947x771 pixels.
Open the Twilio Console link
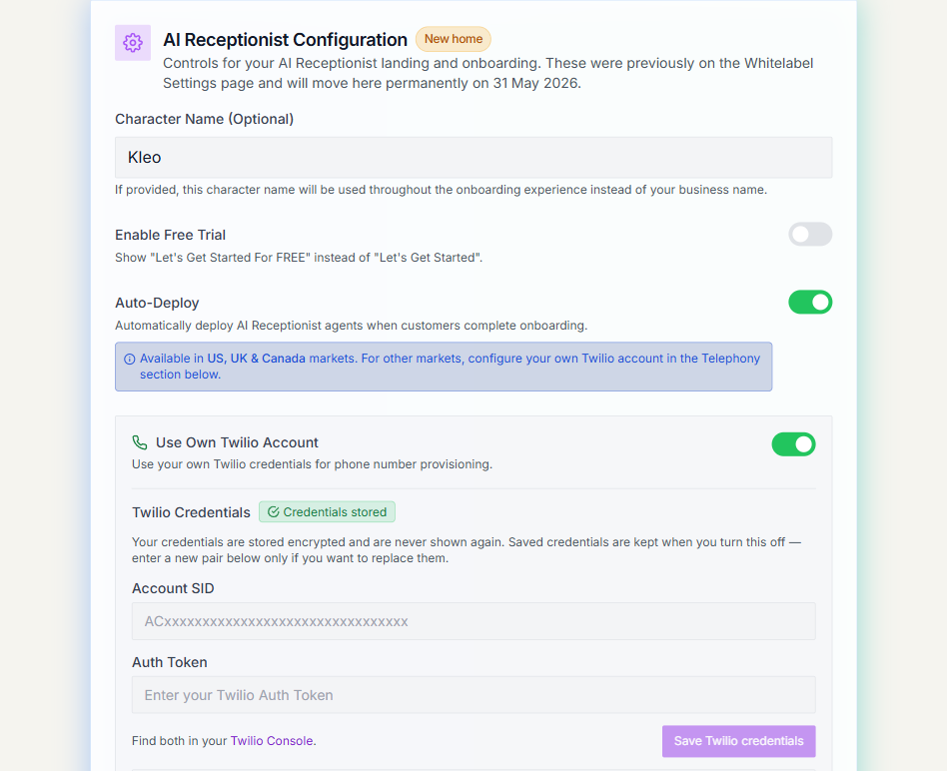272,741
